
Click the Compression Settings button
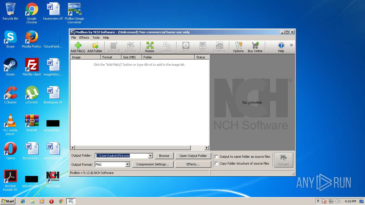153,164
